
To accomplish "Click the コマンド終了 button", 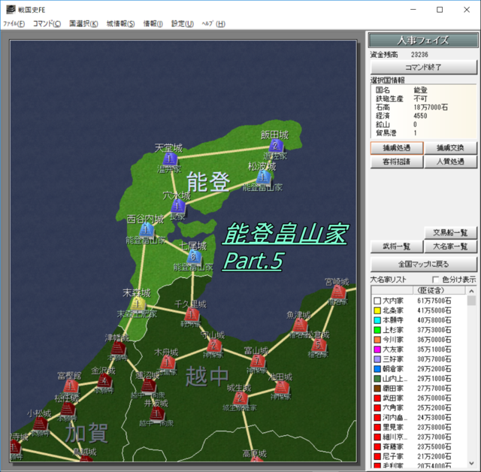I will (x=424, y=67).
